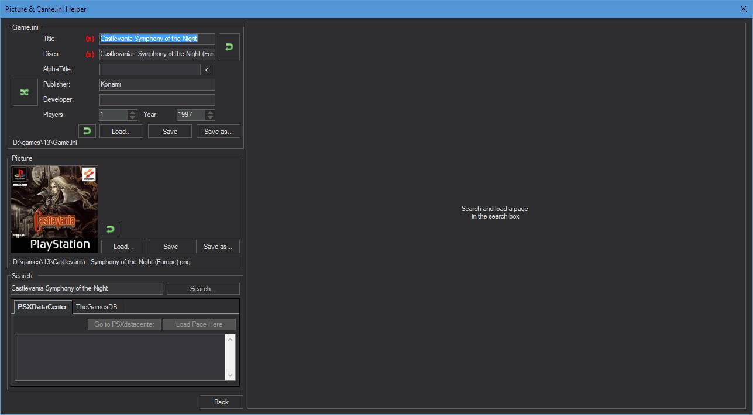
Task: Increase the Players value with the up arrow
Action: pos(132,112)
